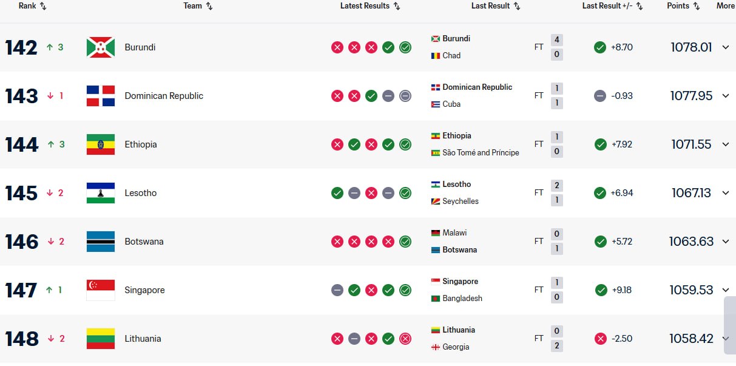
Task: Click the Singapore flag icon
Action: (101, 290)
